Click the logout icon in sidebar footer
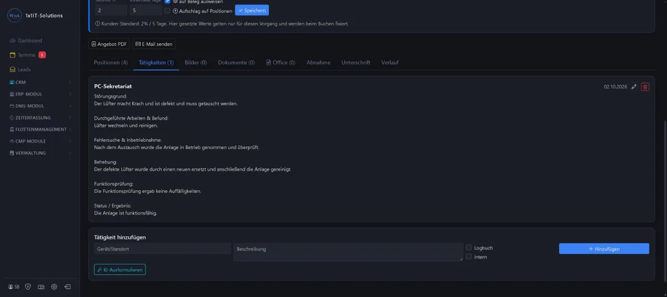The height and width of the screenshot is (297, 667). click(x=67, y=287)
